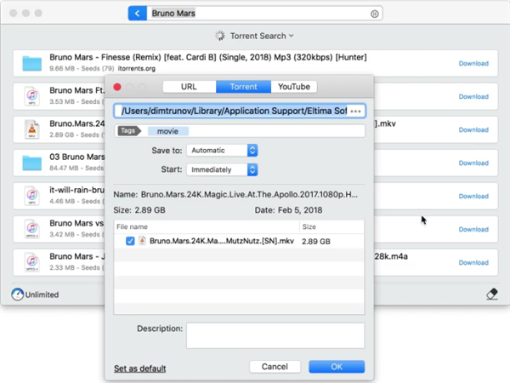
Task: Download the Finesse (Remix) torrent
Action: 473,64
